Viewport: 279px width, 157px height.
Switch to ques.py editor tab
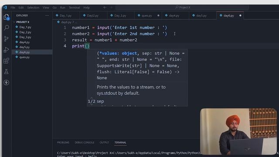click(x=148, y=16)
